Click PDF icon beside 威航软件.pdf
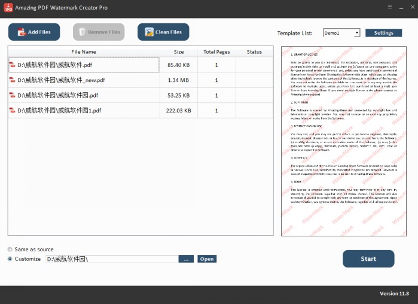Screen dimensions: 418x304 coord(13,65)
